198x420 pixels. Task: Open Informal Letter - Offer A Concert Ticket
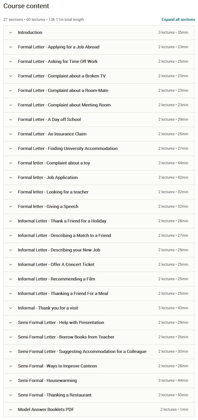(x=56, y=265)
